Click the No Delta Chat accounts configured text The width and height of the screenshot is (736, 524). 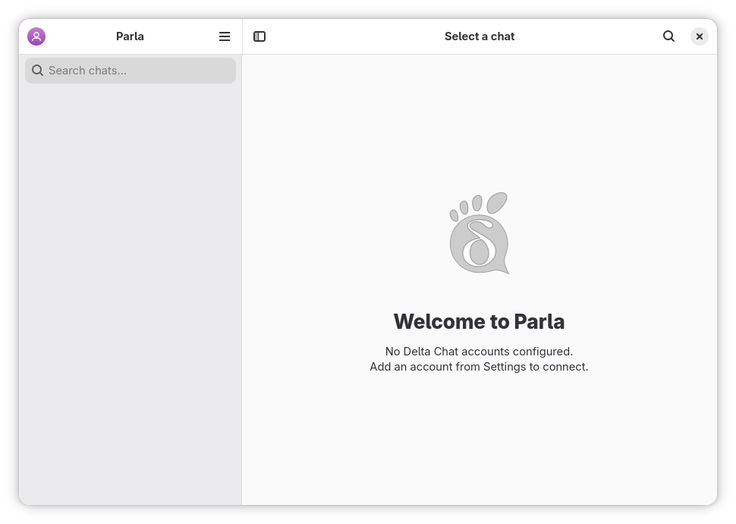click(479, 352)
